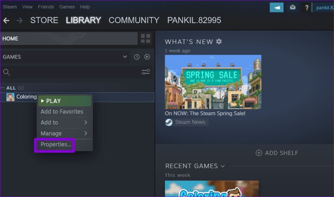Screen dimensions: 334x197
Task: Click the ready-to-play filter icon
Action: pyautogui.click(x=147, y=57)
